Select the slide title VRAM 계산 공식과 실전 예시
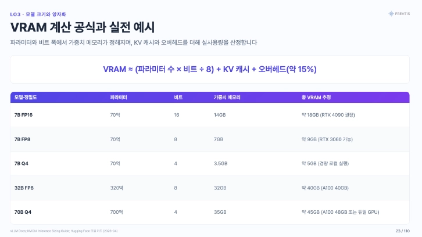 click(83, 27)
